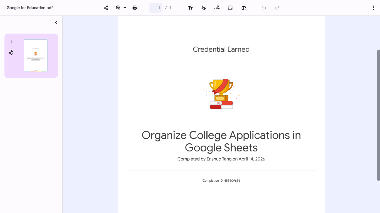Select the page 1 thumbnail

click(36, 56)
